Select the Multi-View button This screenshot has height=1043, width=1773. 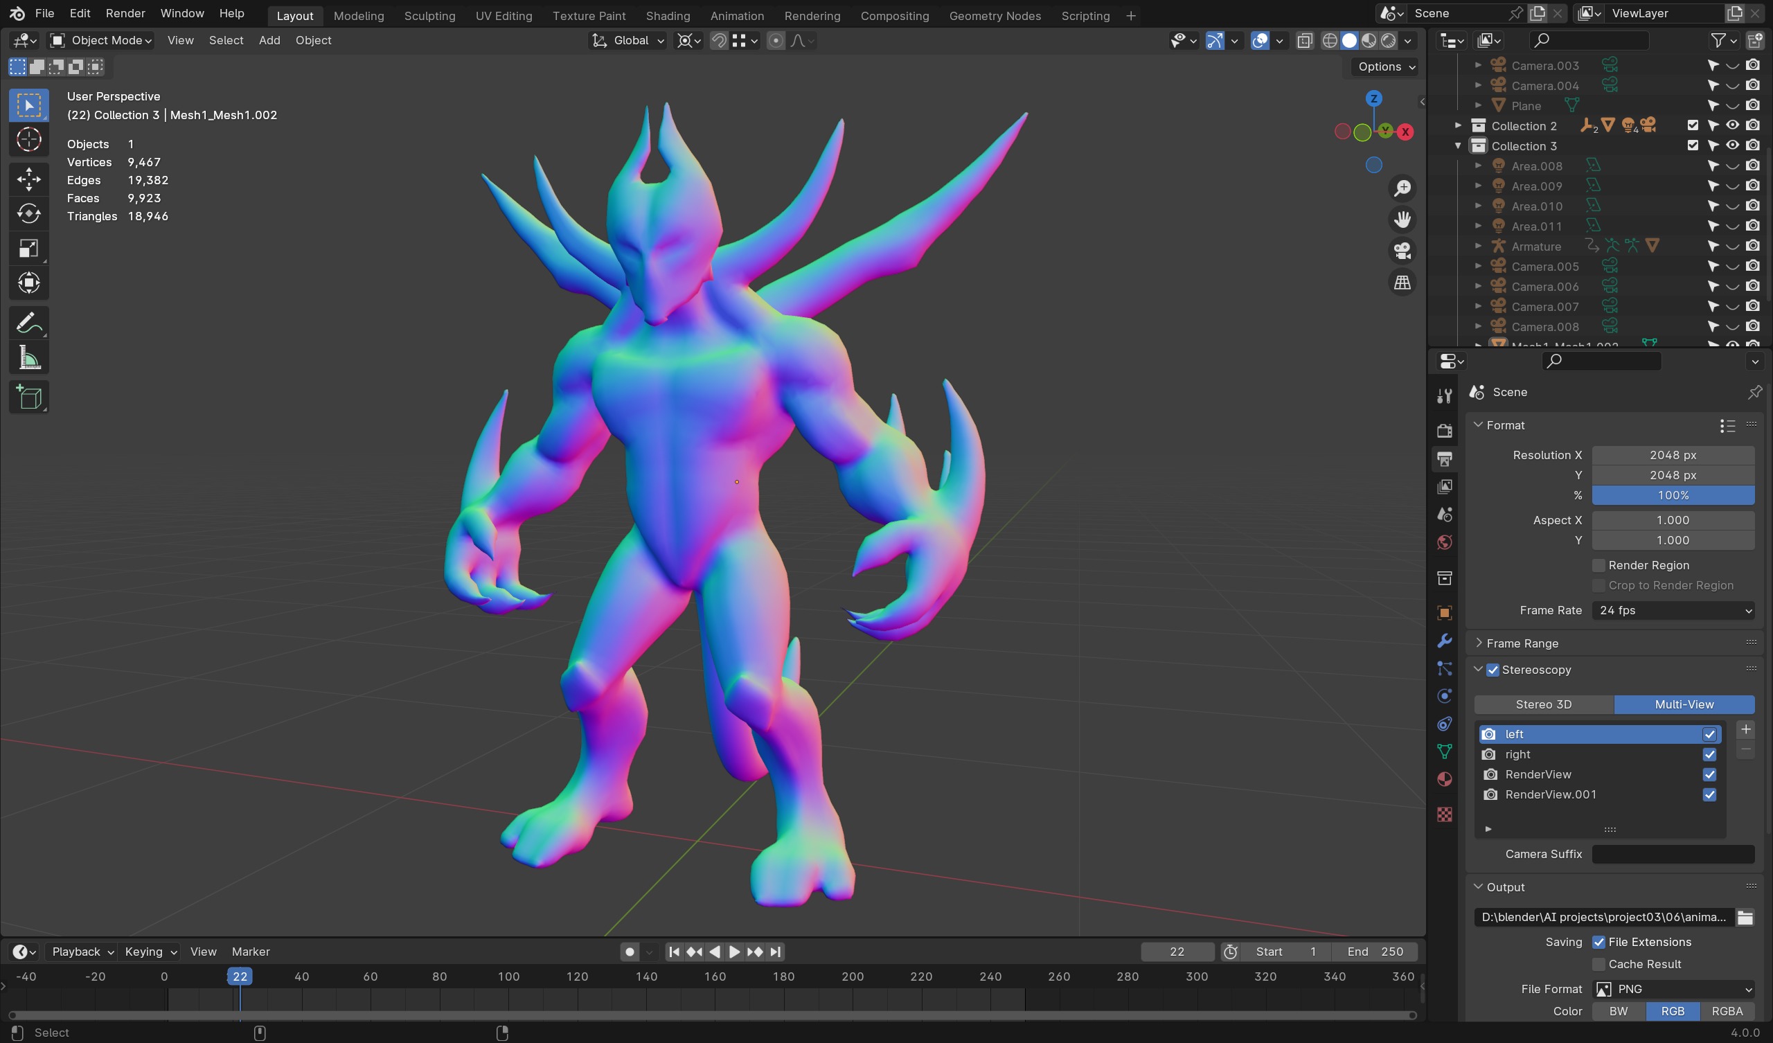coord(1684,704)
